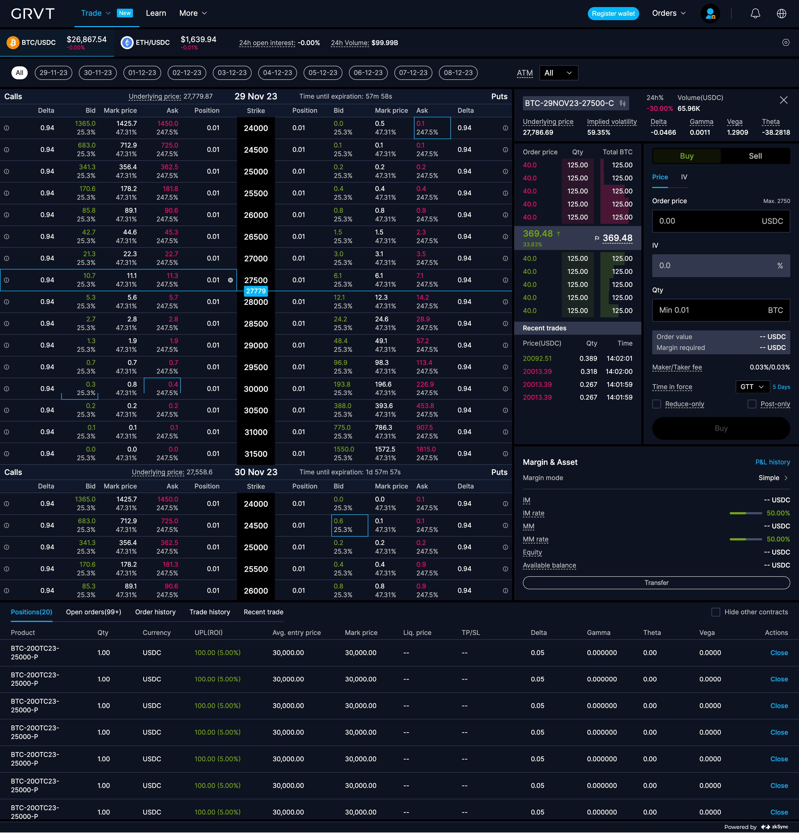Click the Order price input field
The image size is (799, 833).
[x=720, y=221]
